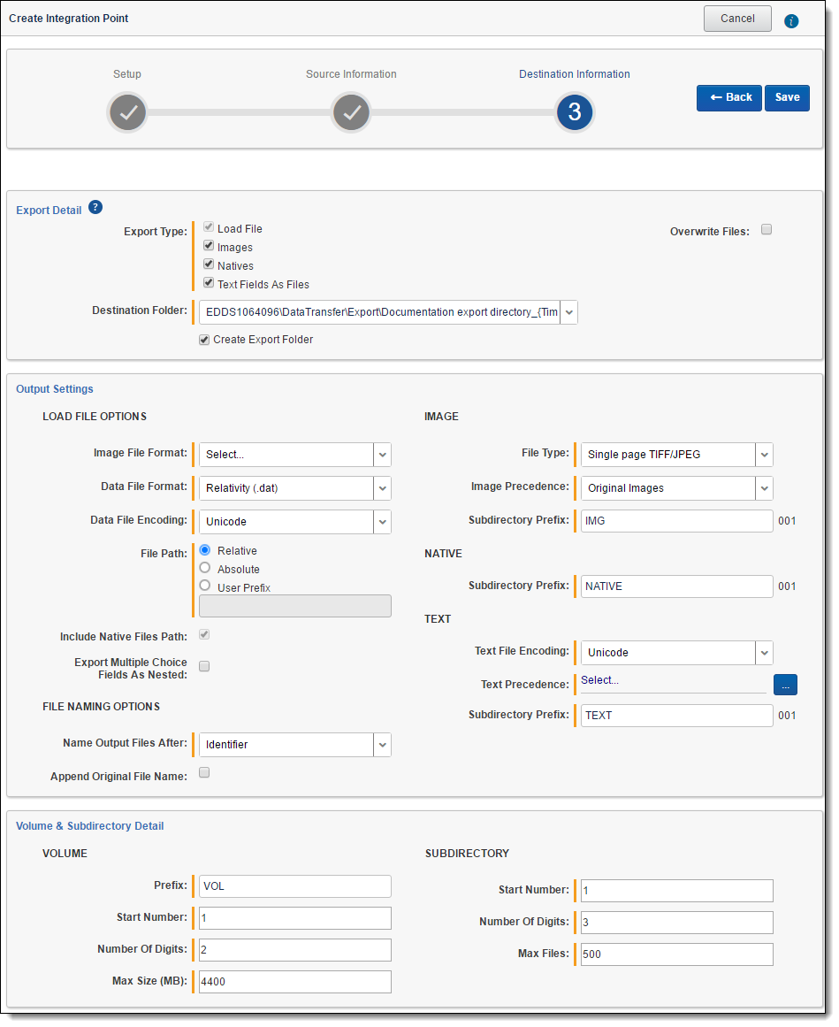Enable Append Original File Name checkbox
Screen dimensions: 839x1027
tap(204, 773)
